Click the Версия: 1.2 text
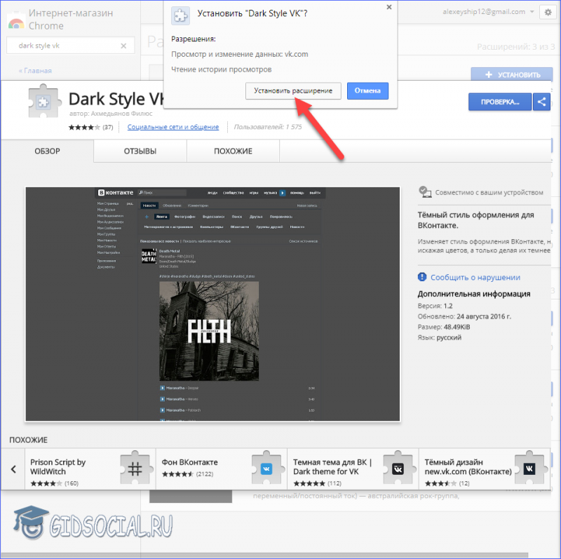 tap(435, 306)
